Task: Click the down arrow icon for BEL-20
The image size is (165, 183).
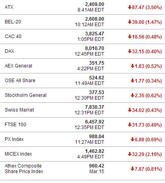Action: tap(130, 22)
